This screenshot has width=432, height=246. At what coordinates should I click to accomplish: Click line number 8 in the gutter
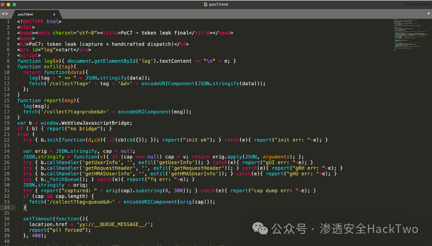[x=8, y=61]
